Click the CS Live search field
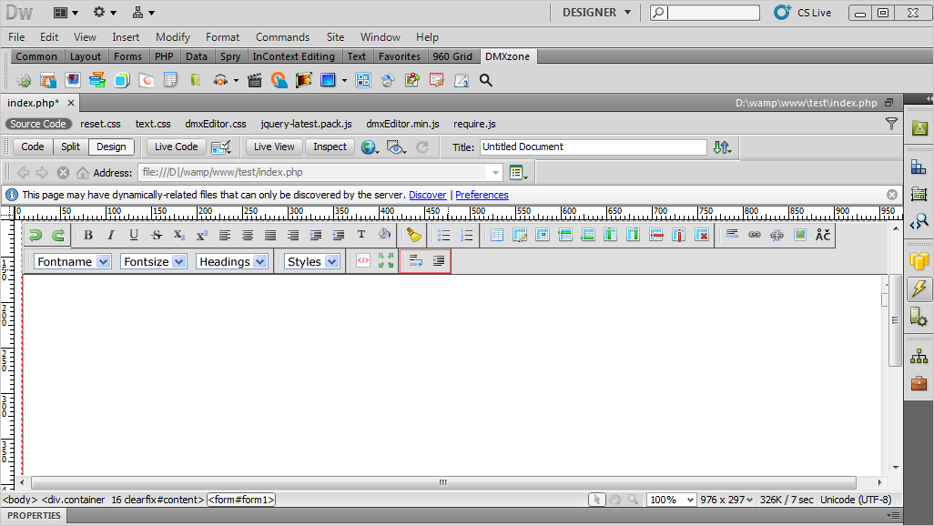The height and width of the screenshot is (526, 934). (x=705, y=13)
